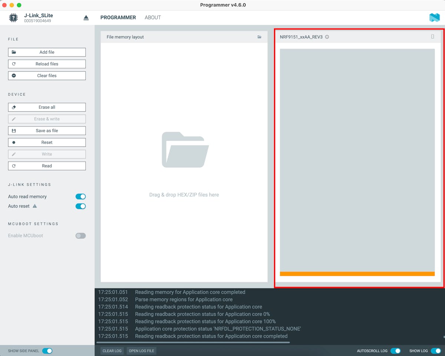The width and height of the screenshot is (445, 356).
Task: Click the Clear files button
Action: [47, 76]
